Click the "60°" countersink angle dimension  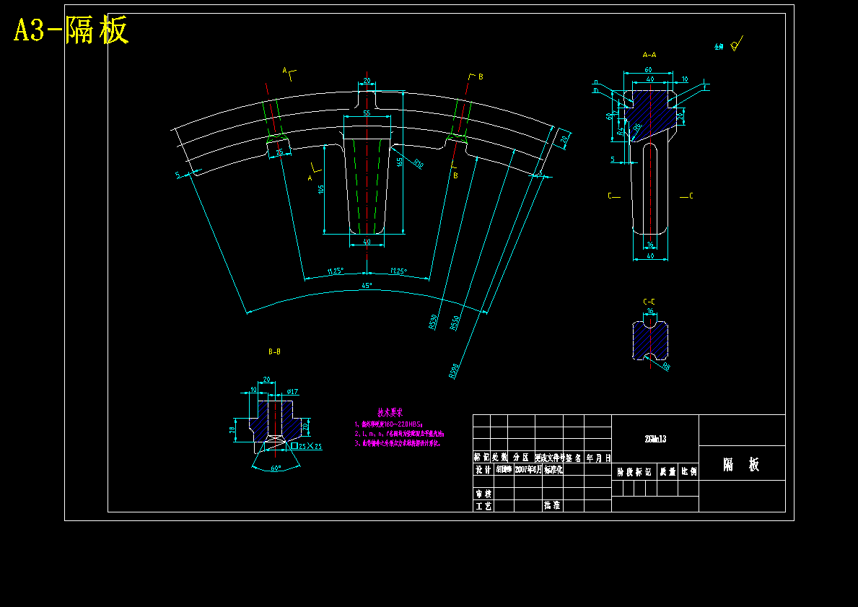pyautogui.click(x=276, y=468)
